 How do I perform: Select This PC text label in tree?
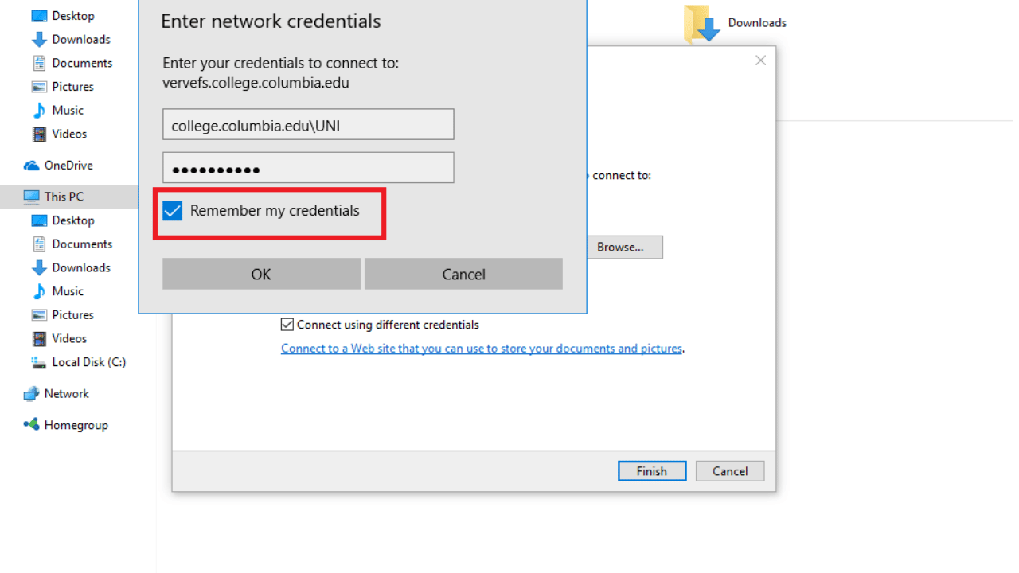point(64,197)
